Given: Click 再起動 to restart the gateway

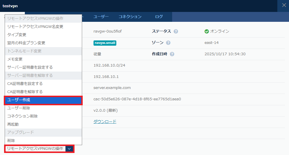Looking at the screenshot, I should pos(13,124).
